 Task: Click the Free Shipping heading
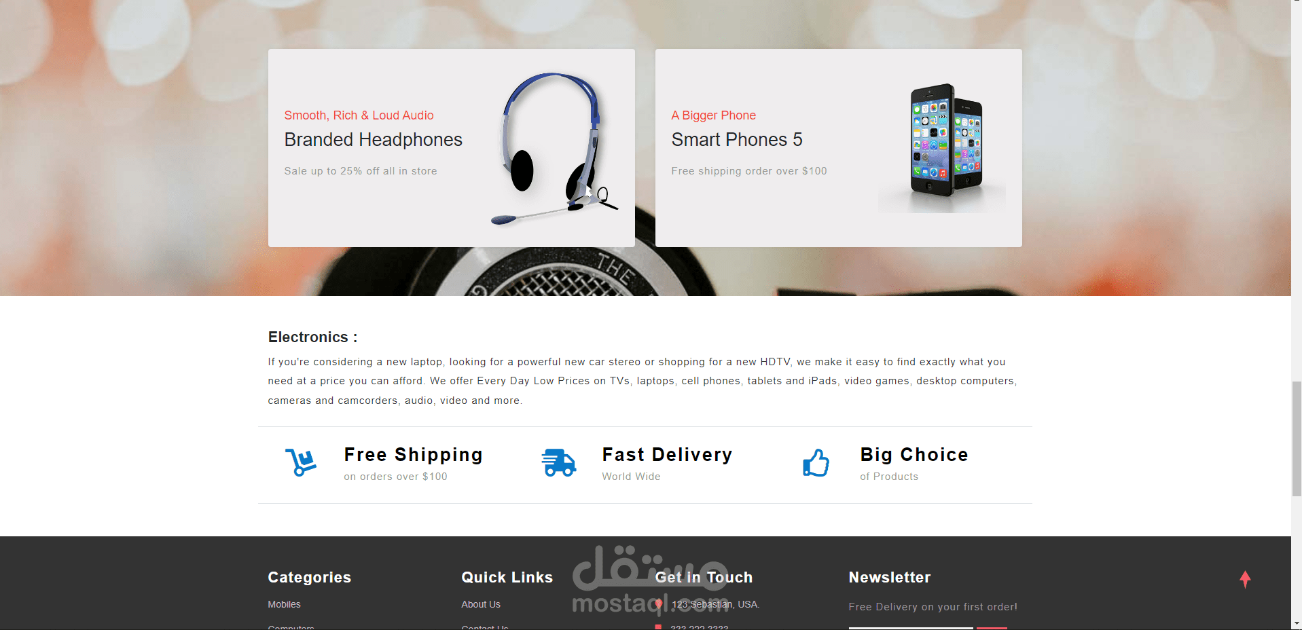pos(413,454)
